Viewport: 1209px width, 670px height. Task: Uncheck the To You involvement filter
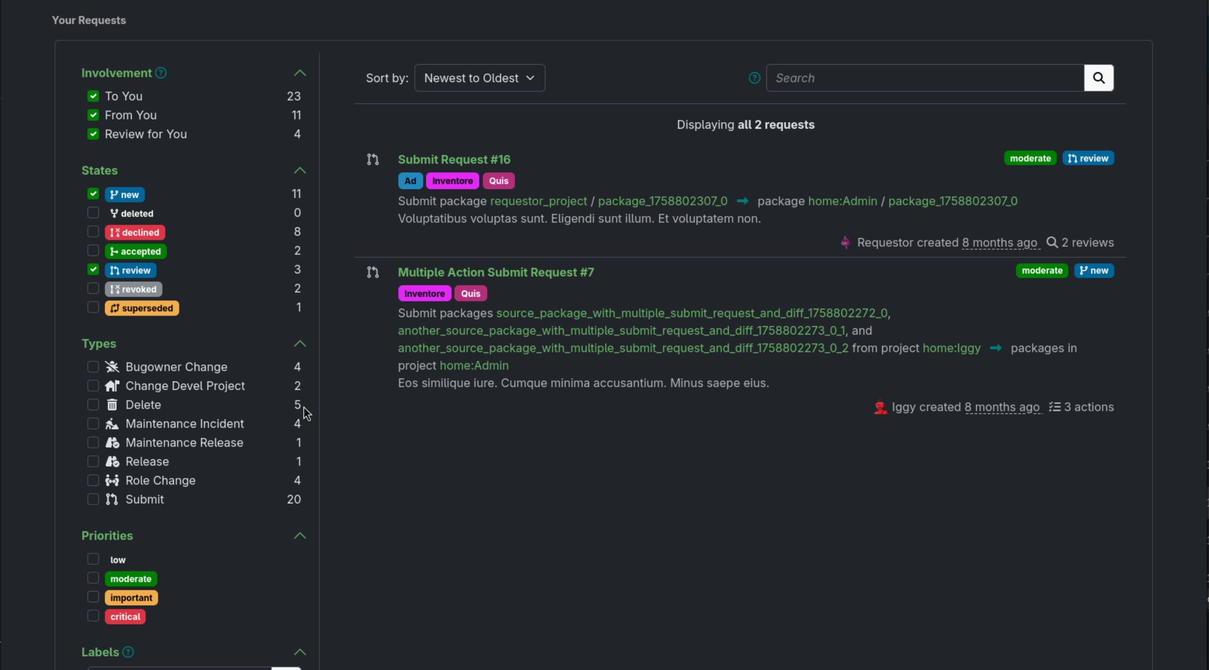click(93, 96)
